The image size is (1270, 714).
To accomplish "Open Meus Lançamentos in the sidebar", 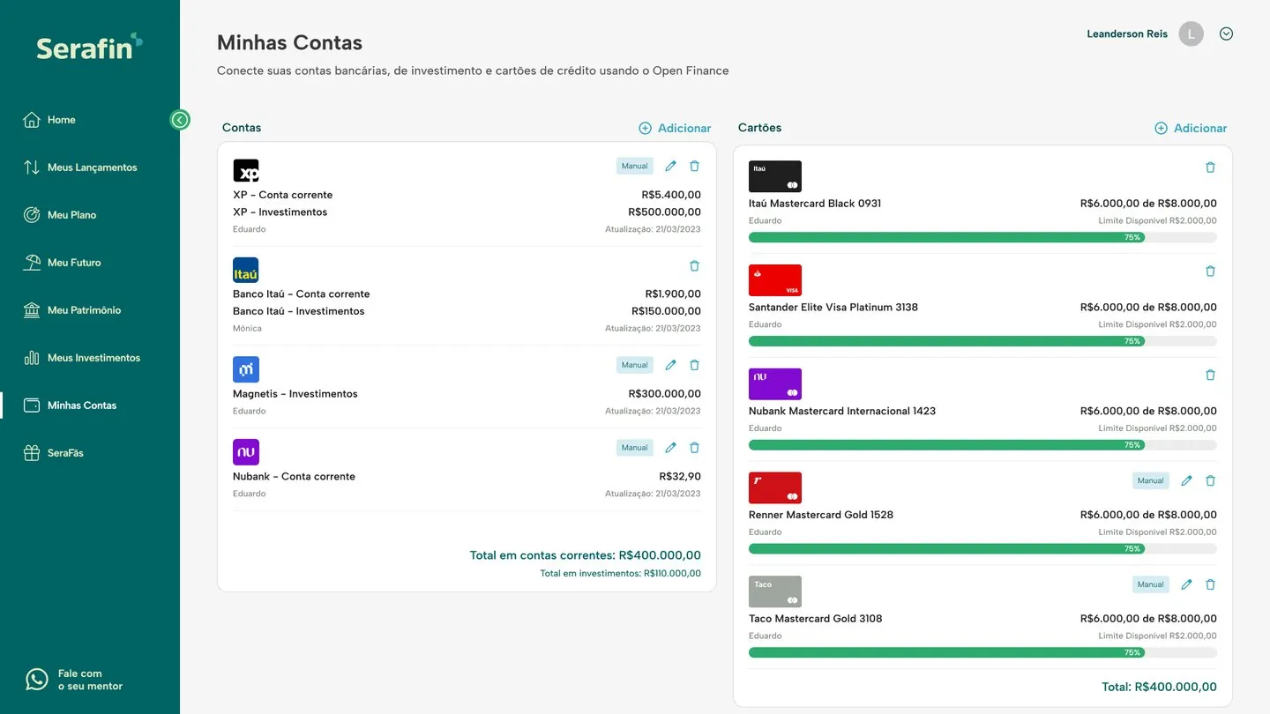I will [80, 167].
